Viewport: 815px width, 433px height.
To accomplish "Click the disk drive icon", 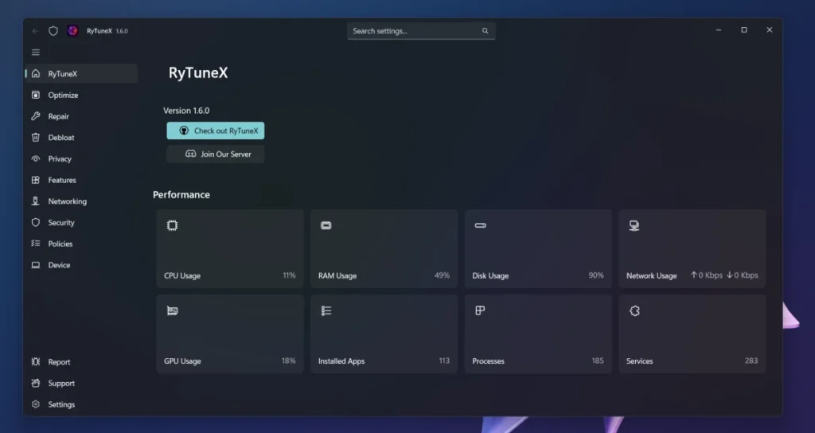I will point(480,225).
